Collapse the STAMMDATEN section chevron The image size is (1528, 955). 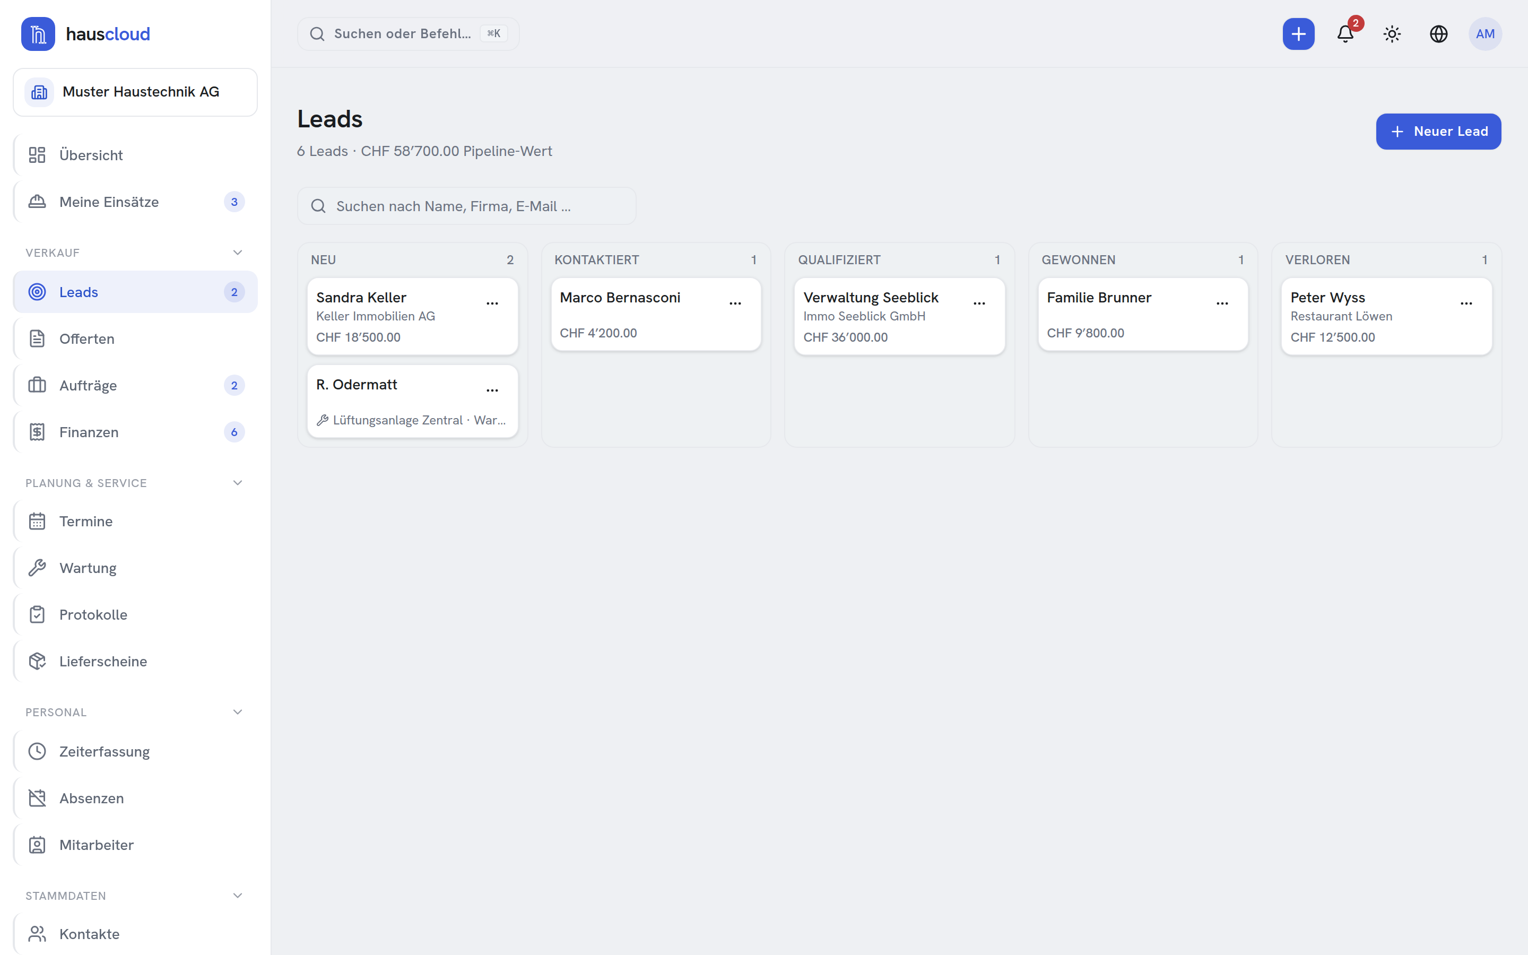click(237, 896)
